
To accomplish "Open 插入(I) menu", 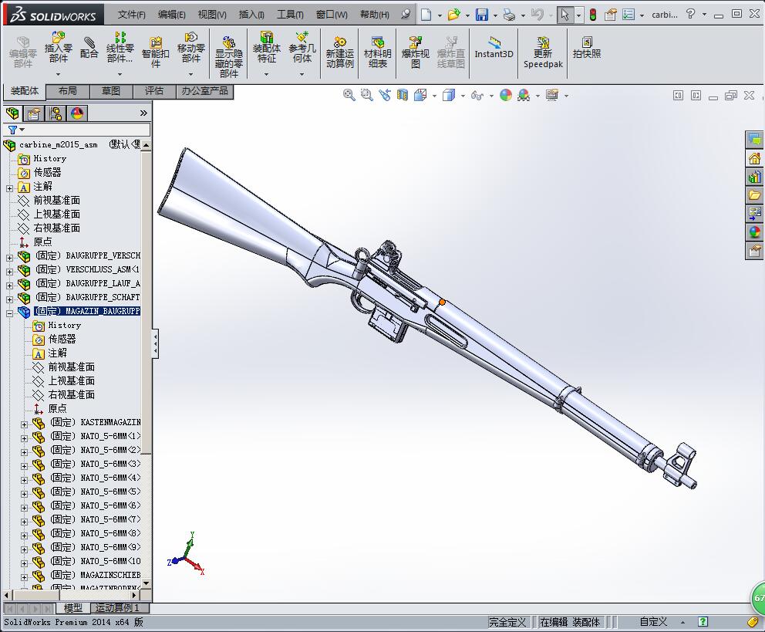I will click(x=251, y=15).
